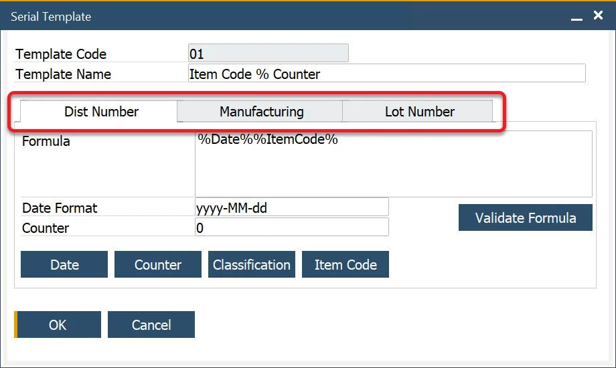Click inside the Formula text area

click(393, 164)
